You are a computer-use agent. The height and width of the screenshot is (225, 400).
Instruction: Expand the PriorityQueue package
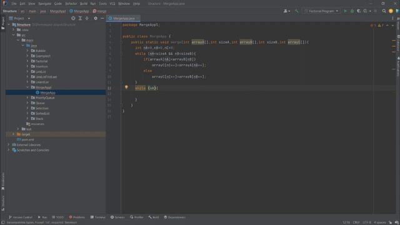(27, 97)
